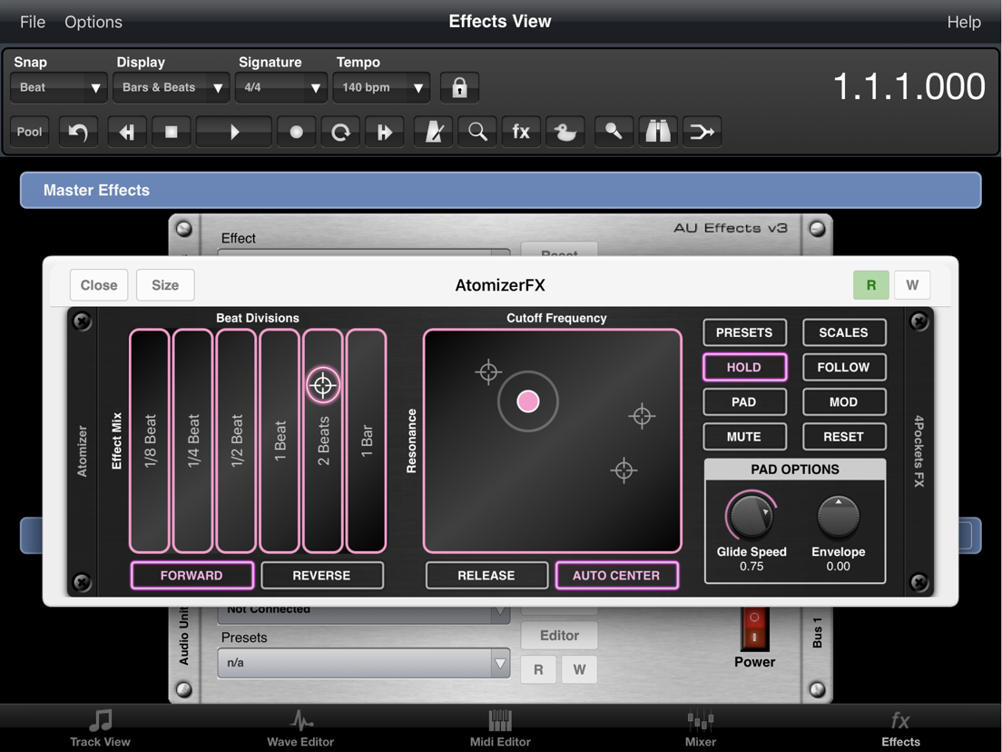Viewport: 1002px width, 752px height.
Task: Click the PRESETS button in AtomizerFX
Action: [744, 332]
